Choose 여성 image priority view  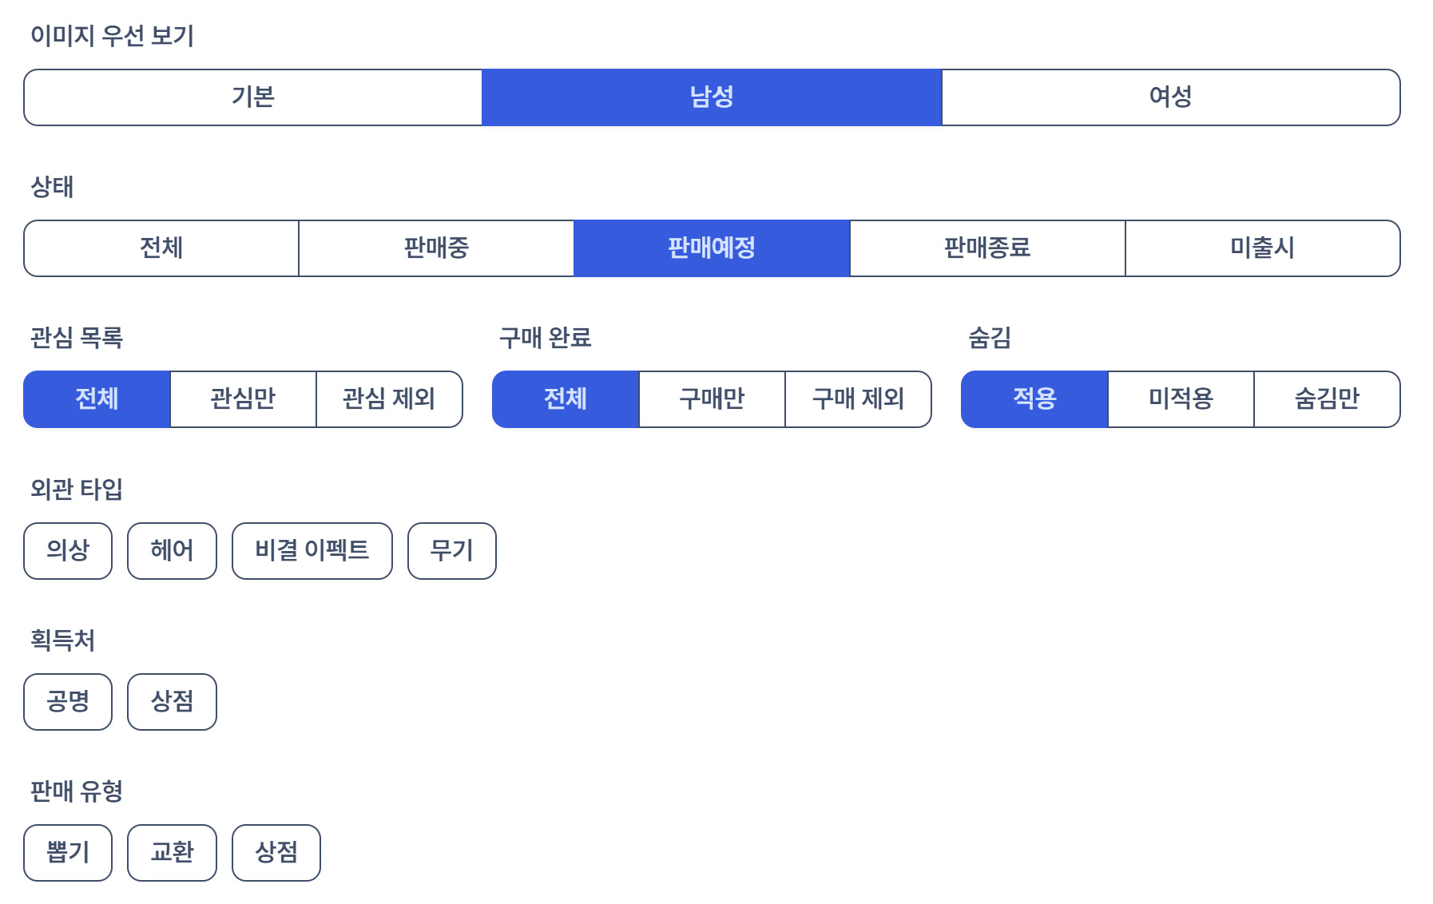coord(1170,97)
